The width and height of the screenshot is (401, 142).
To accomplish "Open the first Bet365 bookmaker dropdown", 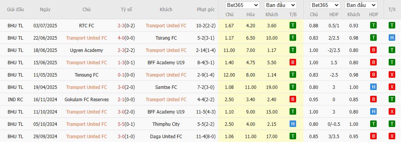I will coord(242,5).
